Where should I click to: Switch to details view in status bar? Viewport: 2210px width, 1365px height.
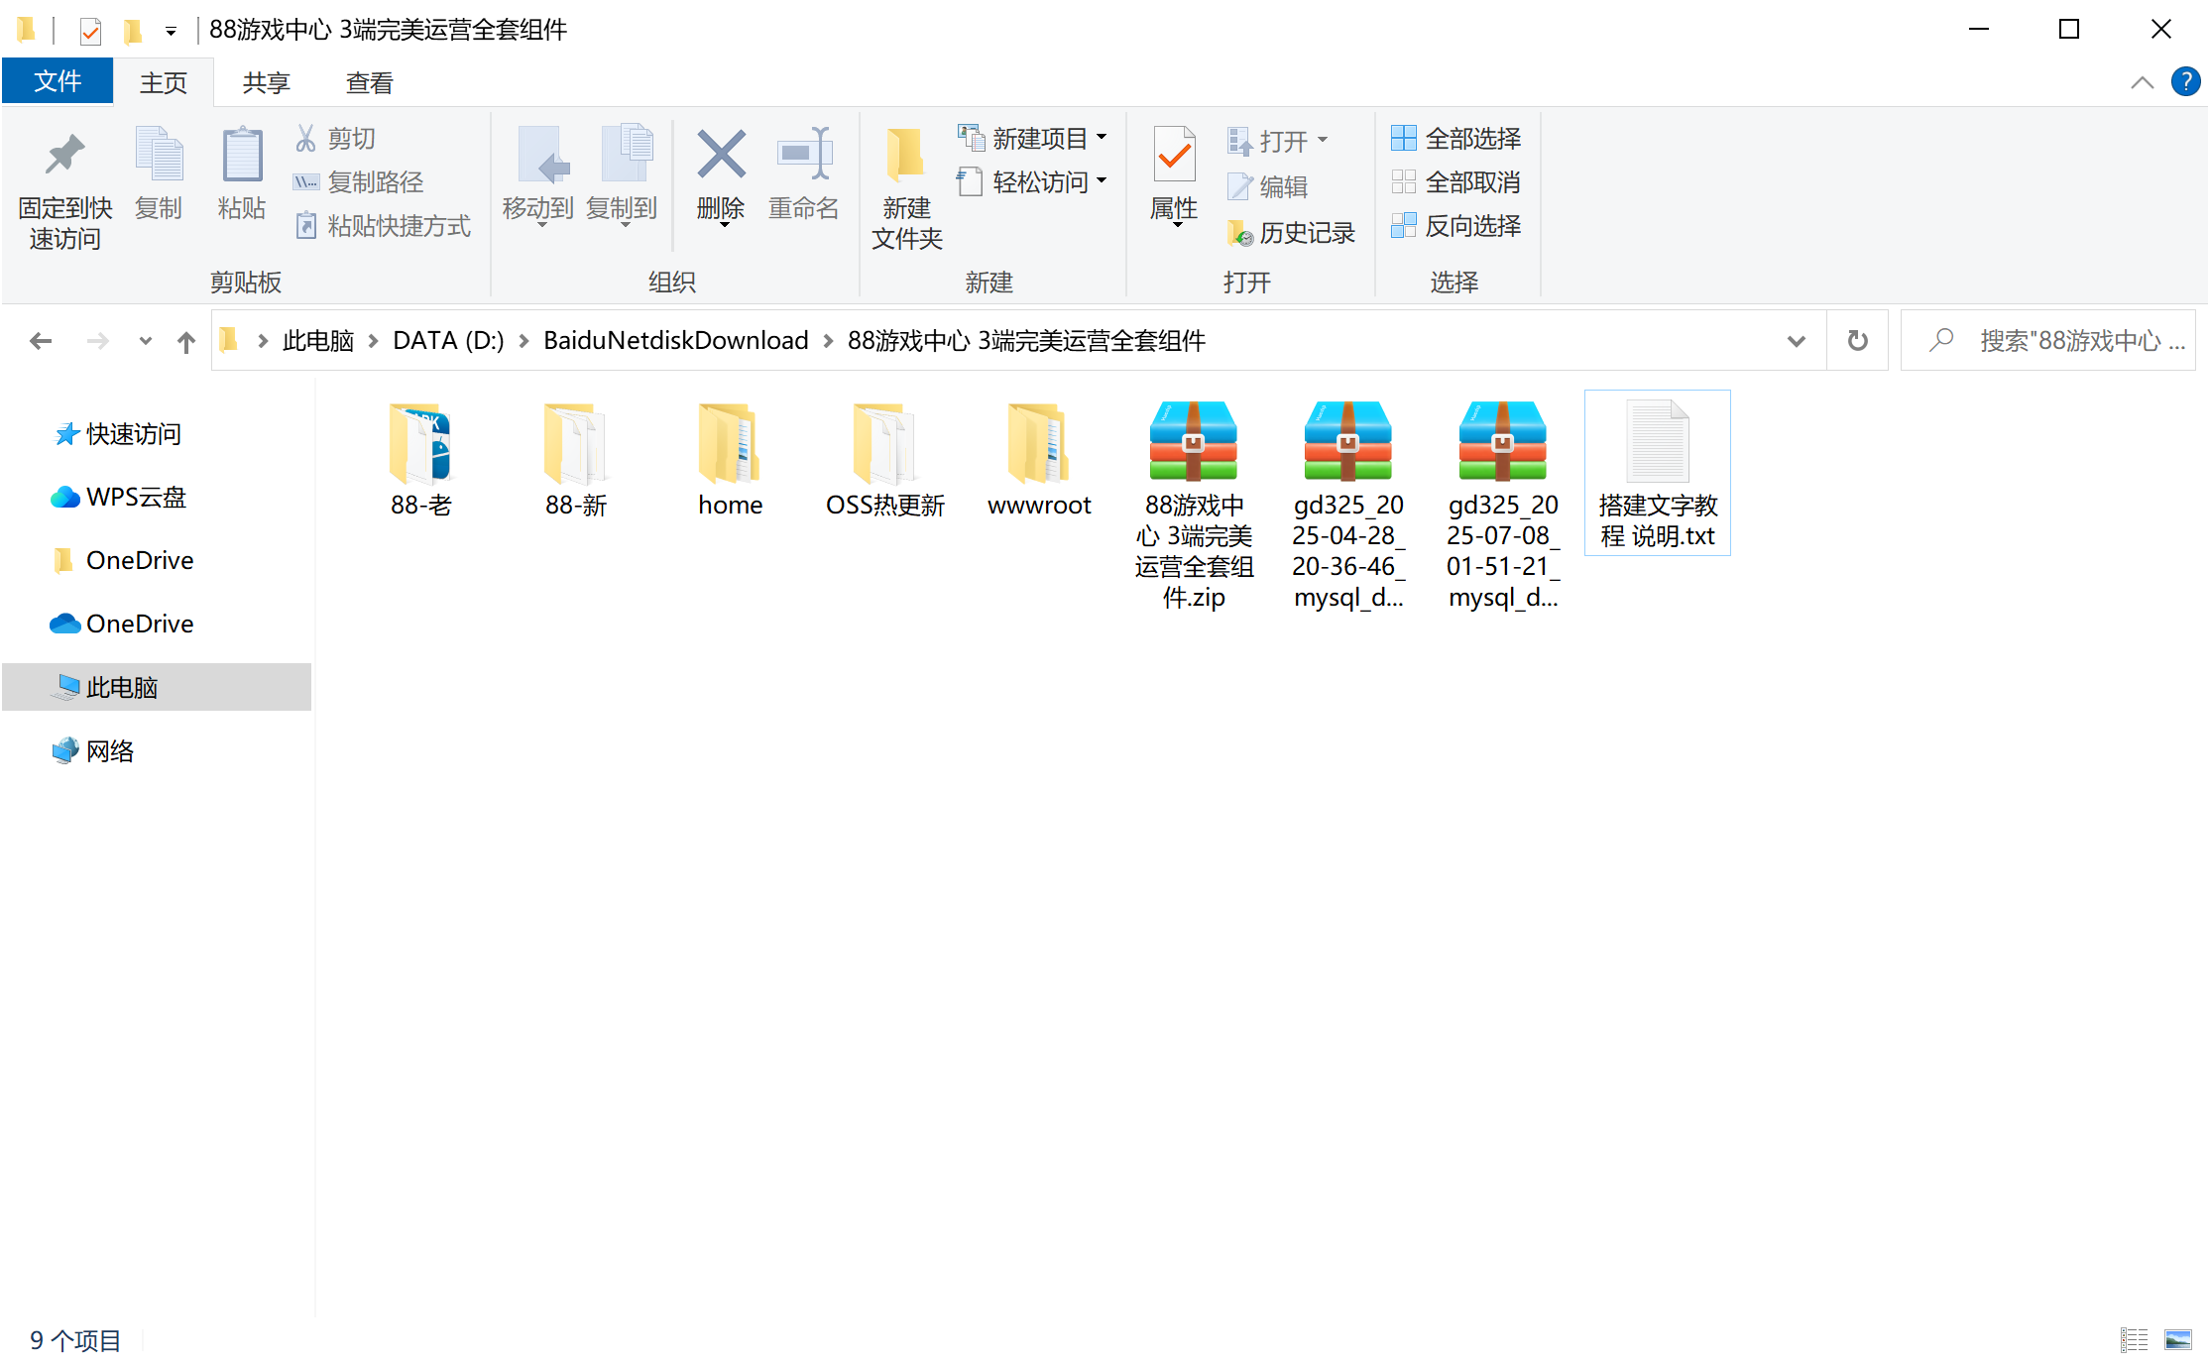[x=2134, y=1340]
